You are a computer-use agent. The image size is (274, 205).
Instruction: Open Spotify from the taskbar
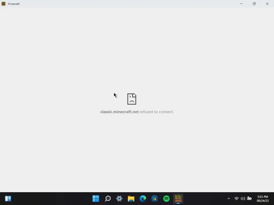click(166, 199)
